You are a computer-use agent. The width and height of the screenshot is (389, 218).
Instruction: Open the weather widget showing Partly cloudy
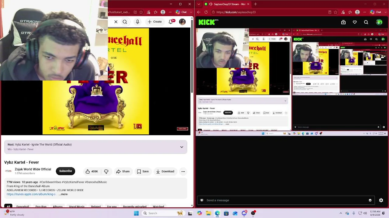[14, 213]
